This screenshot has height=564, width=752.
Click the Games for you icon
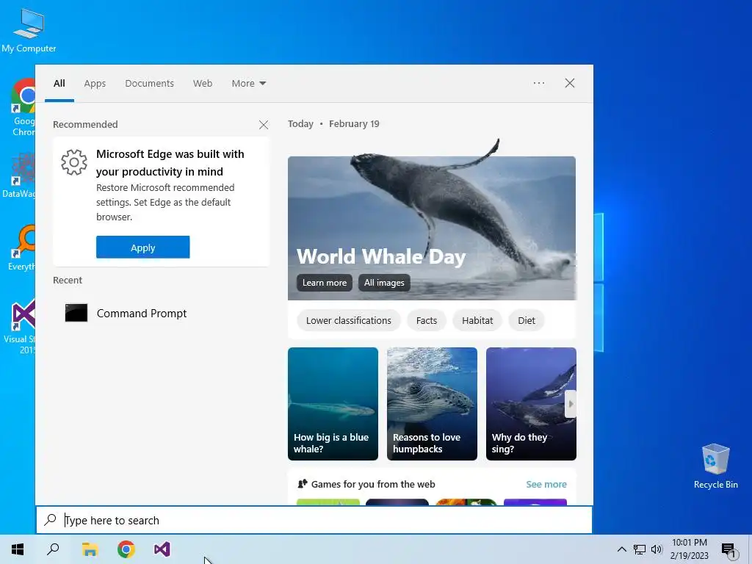(302, 484)
